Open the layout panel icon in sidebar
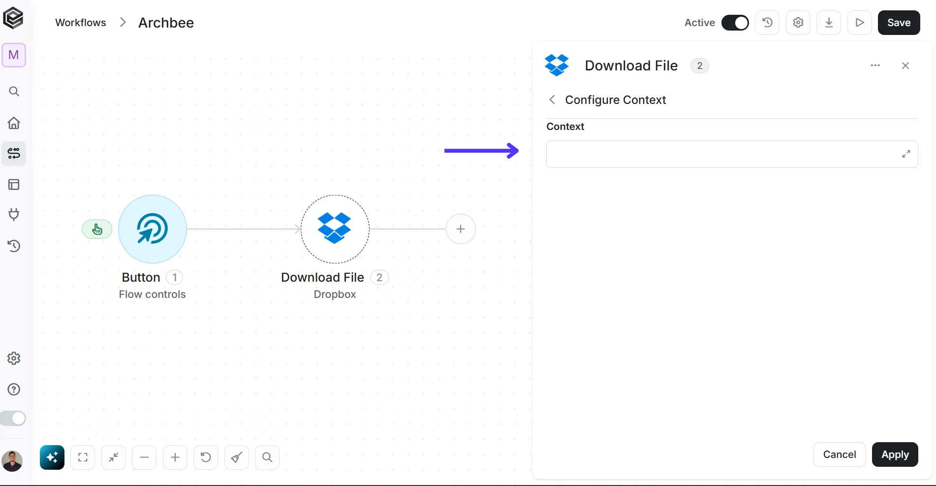 [x=14, y=185]
